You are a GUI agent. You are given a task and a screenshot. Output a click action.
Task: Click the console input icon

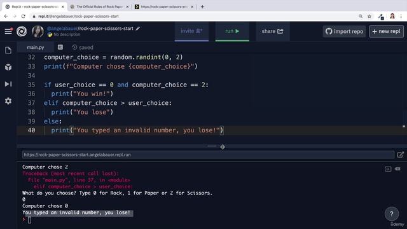pyautogui.click(x=388, y=169)
